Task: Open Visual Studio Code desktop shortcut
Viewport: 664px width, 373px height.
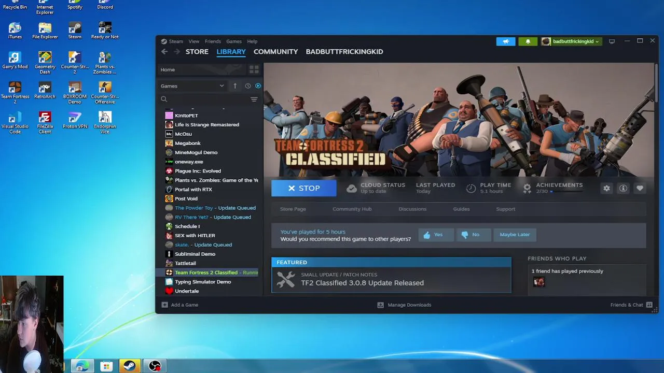Action: coord(15,122)
